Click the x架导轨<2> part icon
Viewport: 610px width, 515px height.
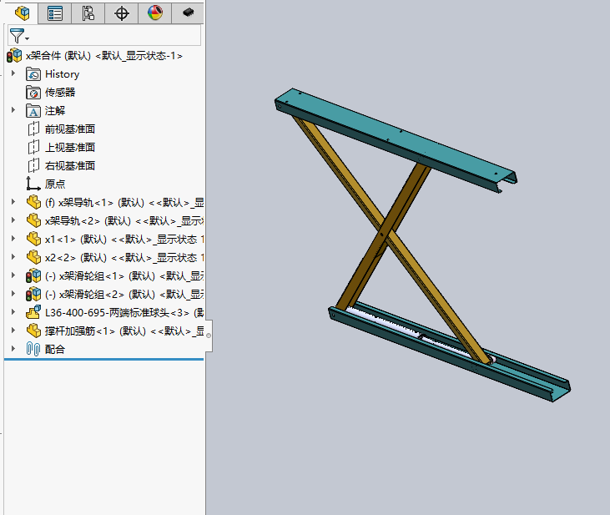point(33,220)
